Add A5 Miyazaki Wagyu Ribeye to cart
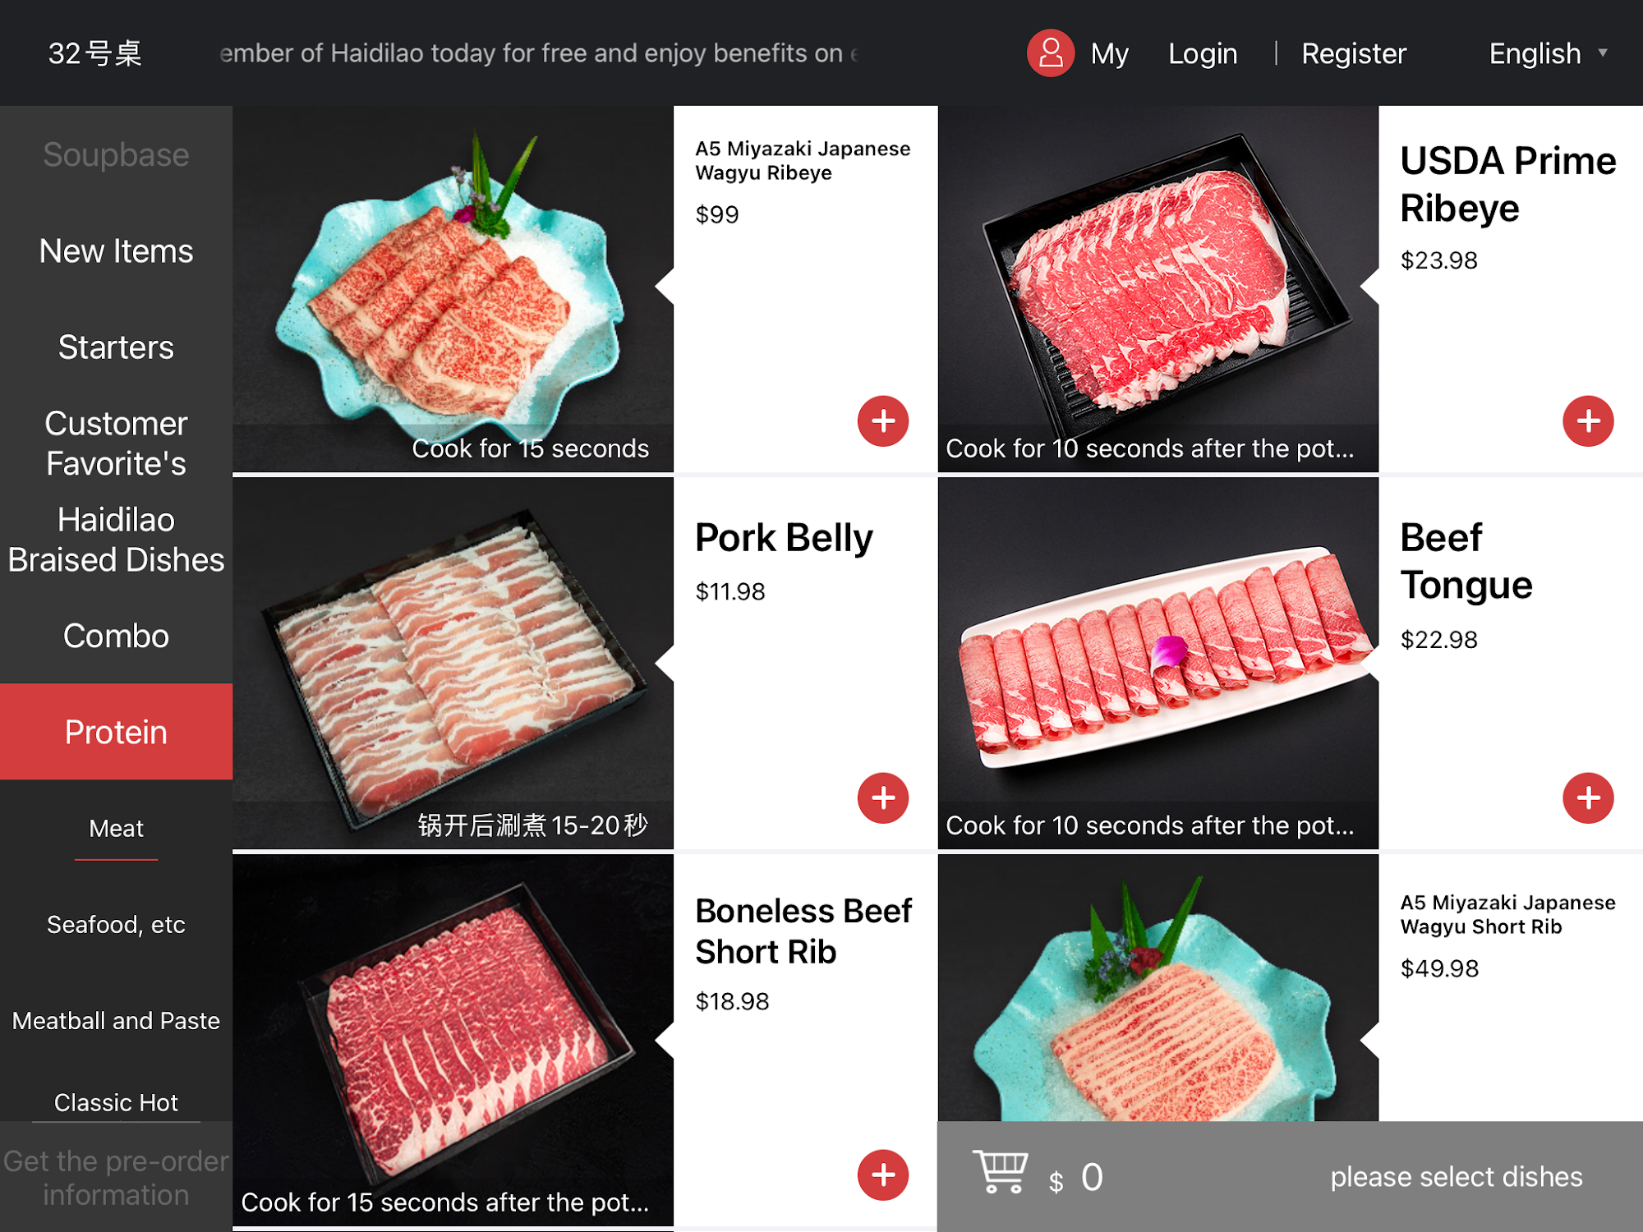The image size is (1643, 1232). pos(883,421)
